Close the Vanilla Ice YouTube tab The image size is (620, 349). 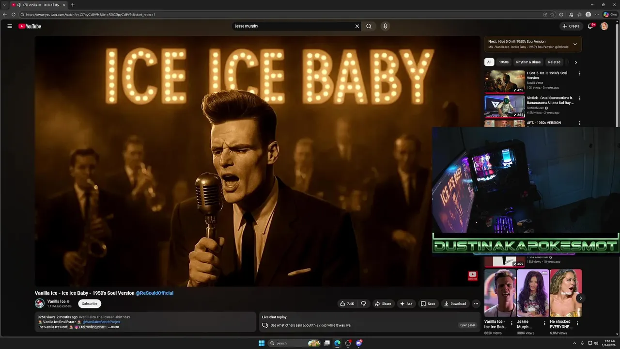(x=63, y=5)
